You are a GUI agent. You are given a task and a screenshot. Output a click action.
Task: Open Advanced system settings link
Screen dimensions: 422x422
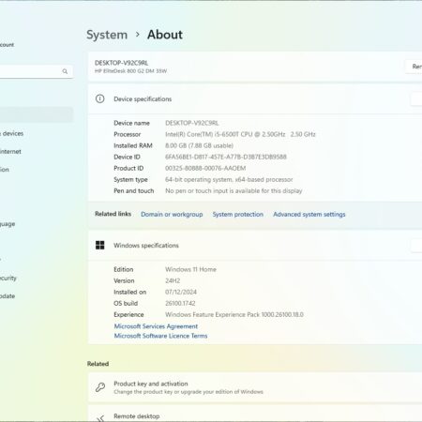309,215
